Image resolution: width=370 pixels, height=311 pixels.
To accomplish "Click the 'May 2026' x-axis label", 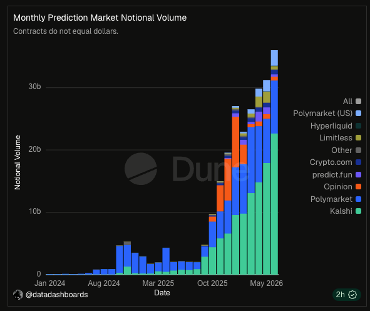I will click(267, 283).
